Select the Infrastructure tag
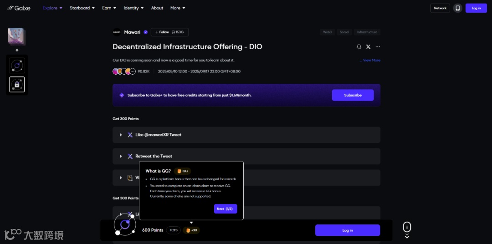492x244 pixels. [x=367, y=32]
